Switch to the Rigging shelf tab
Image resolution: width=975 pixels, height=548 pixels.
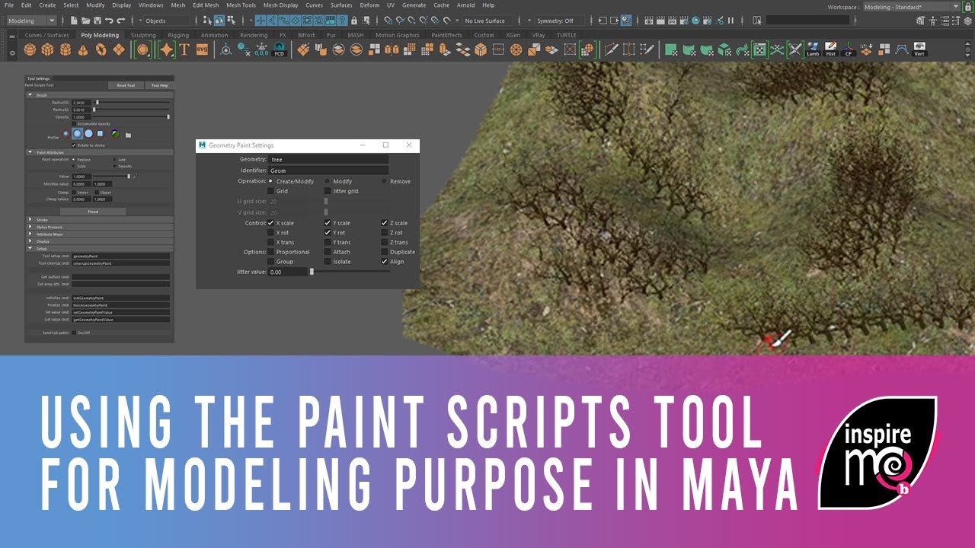click(x=178, y=35)
